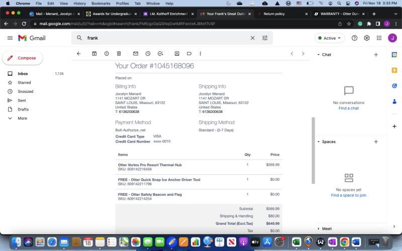This screenshot has width=402, height=251.
Task: Archive this email
Action: coord(94,54)
